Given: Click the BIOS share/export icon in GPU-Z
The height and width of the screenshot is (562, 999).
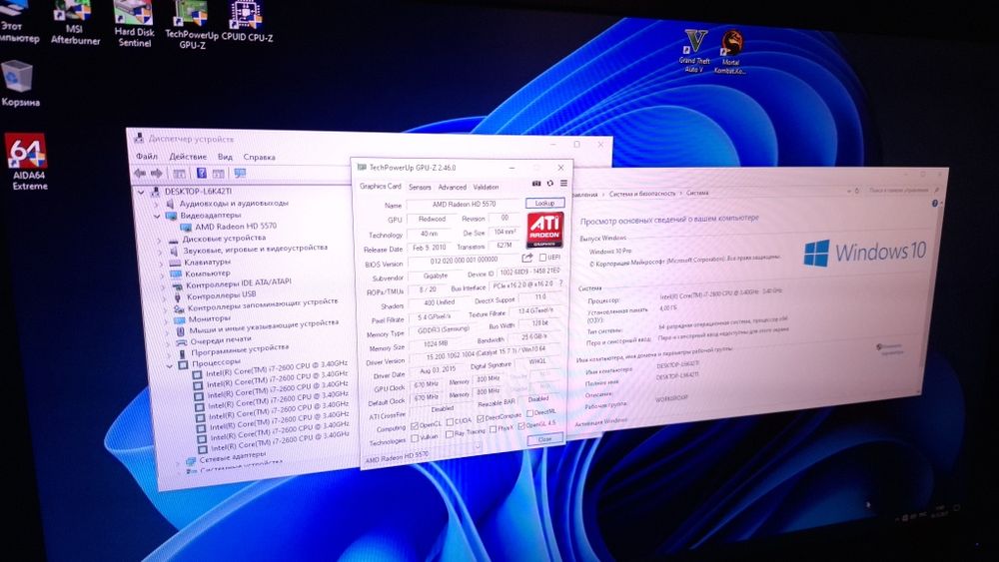Looking at the screenshot, I should (526, 258).
